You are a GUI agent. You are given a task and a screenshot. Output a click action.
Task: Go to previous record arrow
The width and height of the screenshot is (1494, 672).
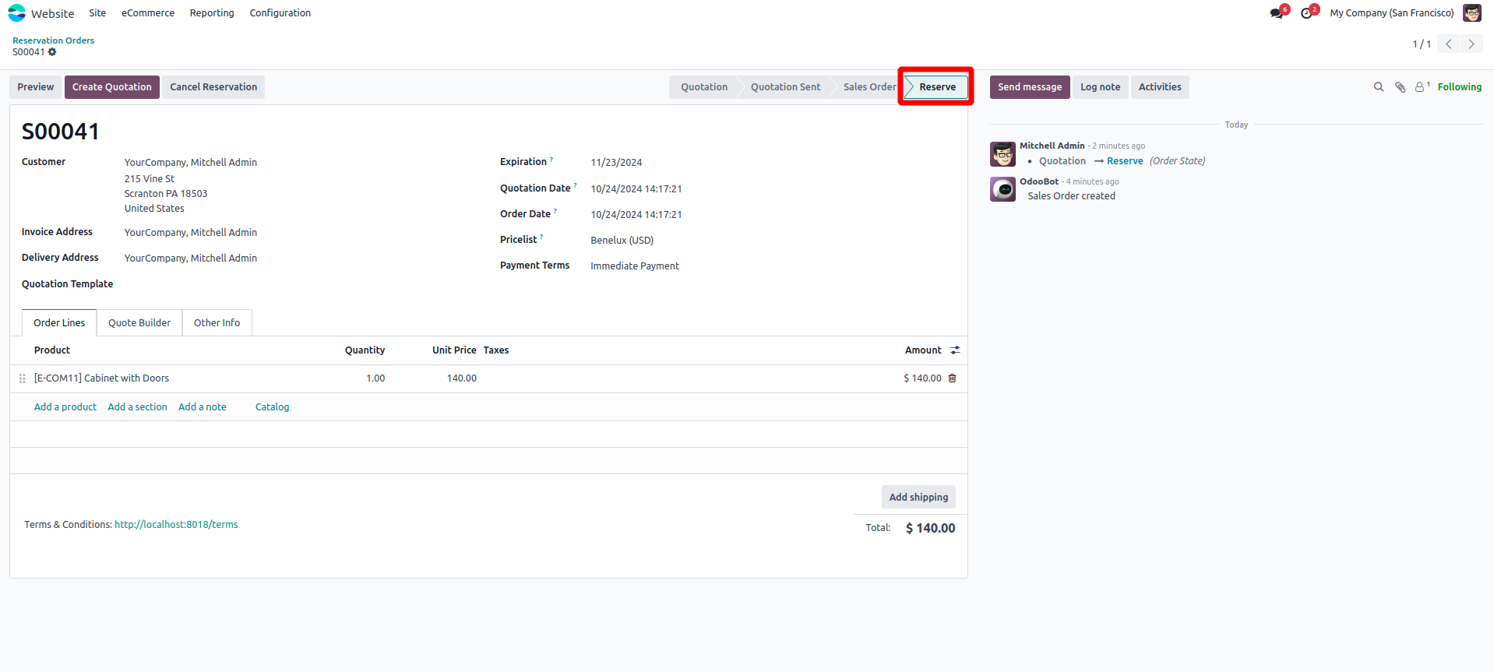pos(1449,44)
